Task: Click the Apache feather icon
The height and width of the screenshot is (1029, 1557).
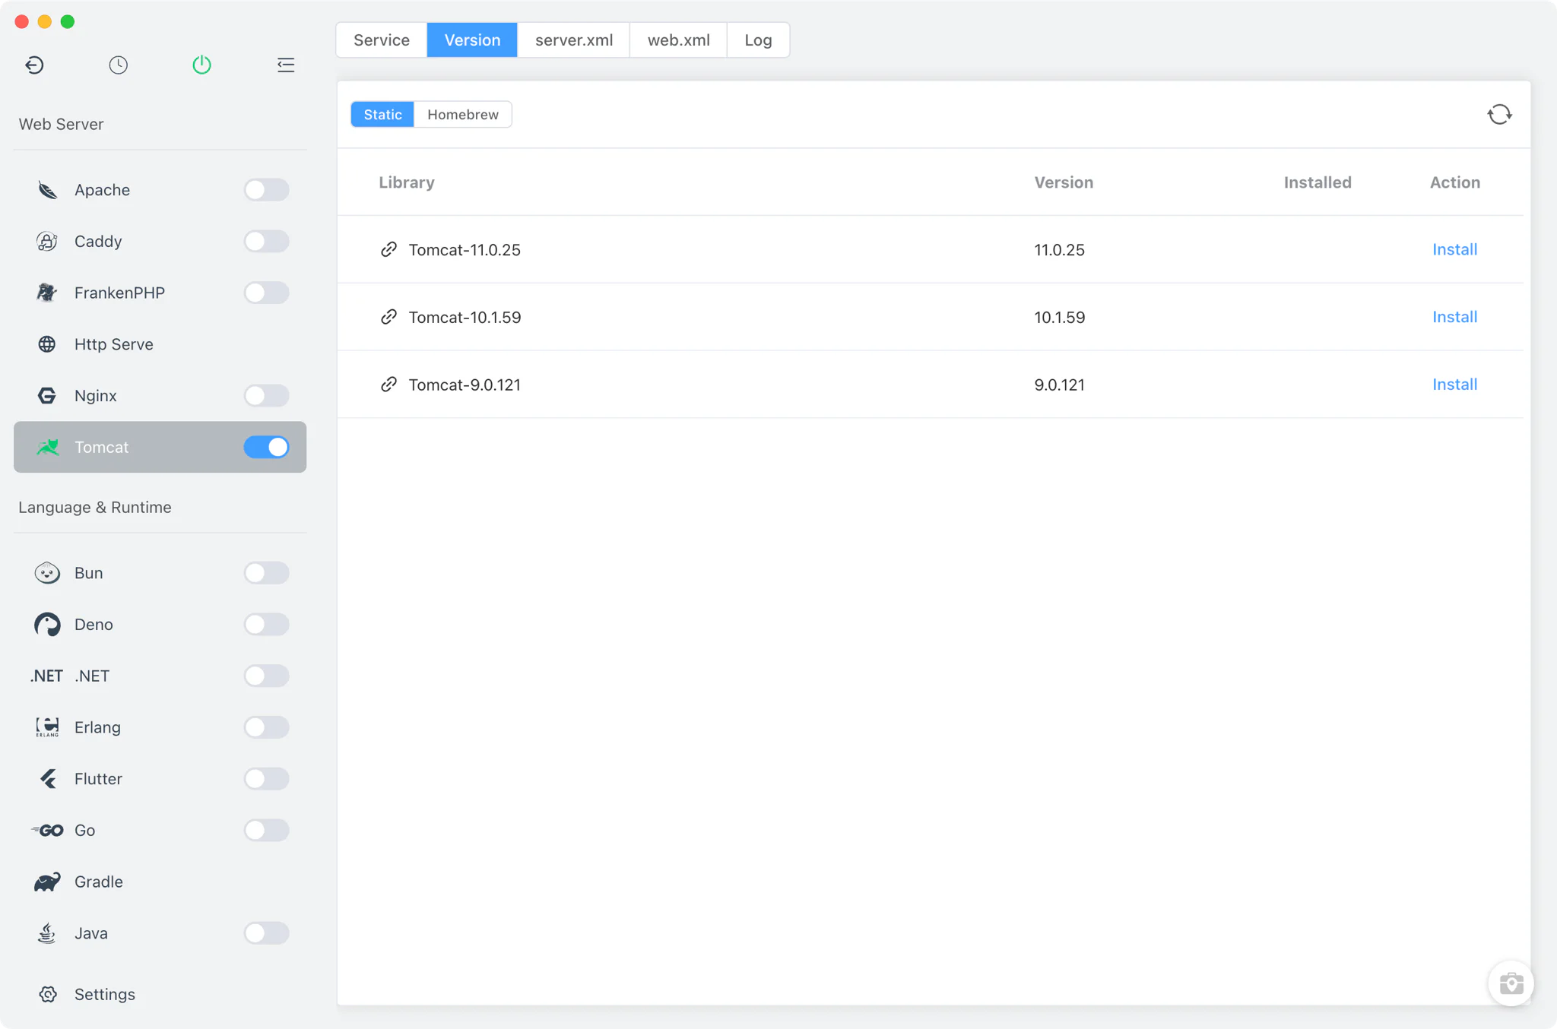Action: click(47, 190)
